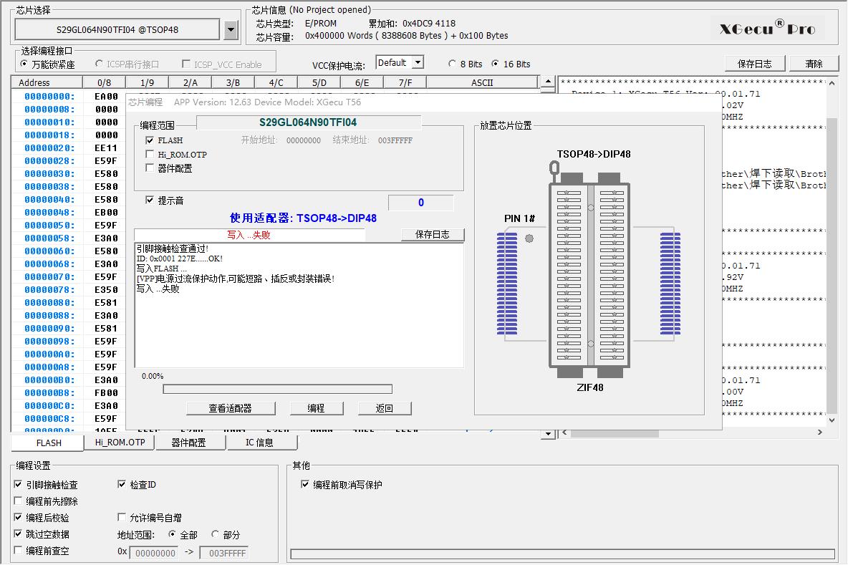
Task: Toggle the FLASH programming range checkbox
Action: click(x=150, y=140)
